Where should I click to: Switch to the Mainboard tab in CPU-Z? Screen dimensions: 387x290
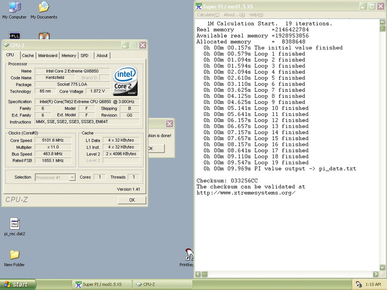48,55
